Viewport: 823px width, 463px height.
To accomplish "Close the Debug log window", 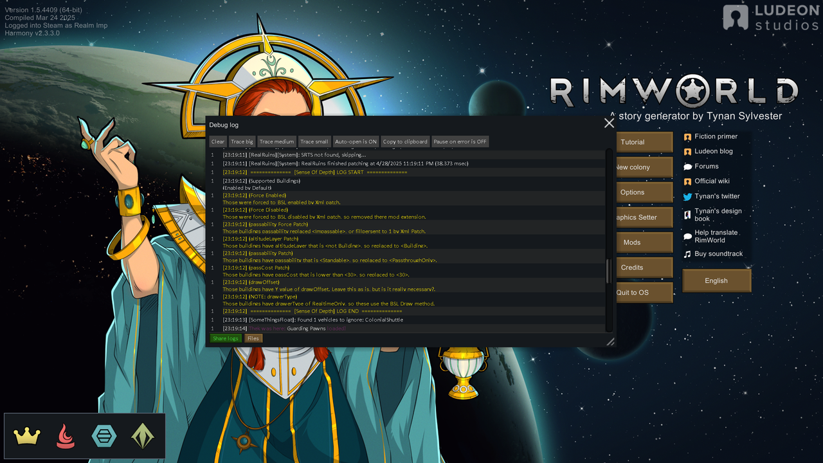I will click(x=609, y=123).
